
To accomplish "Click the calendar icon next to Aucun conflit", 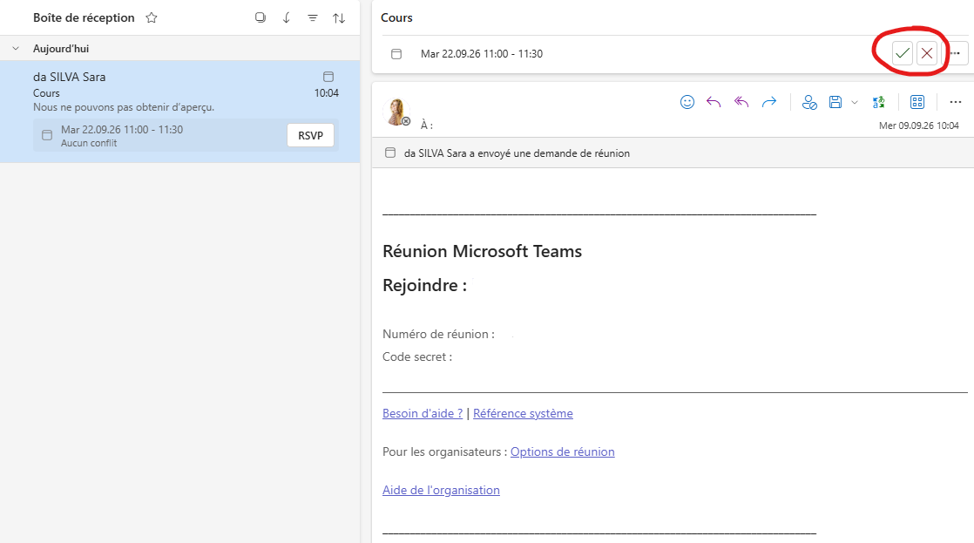I will coord(47,135).
